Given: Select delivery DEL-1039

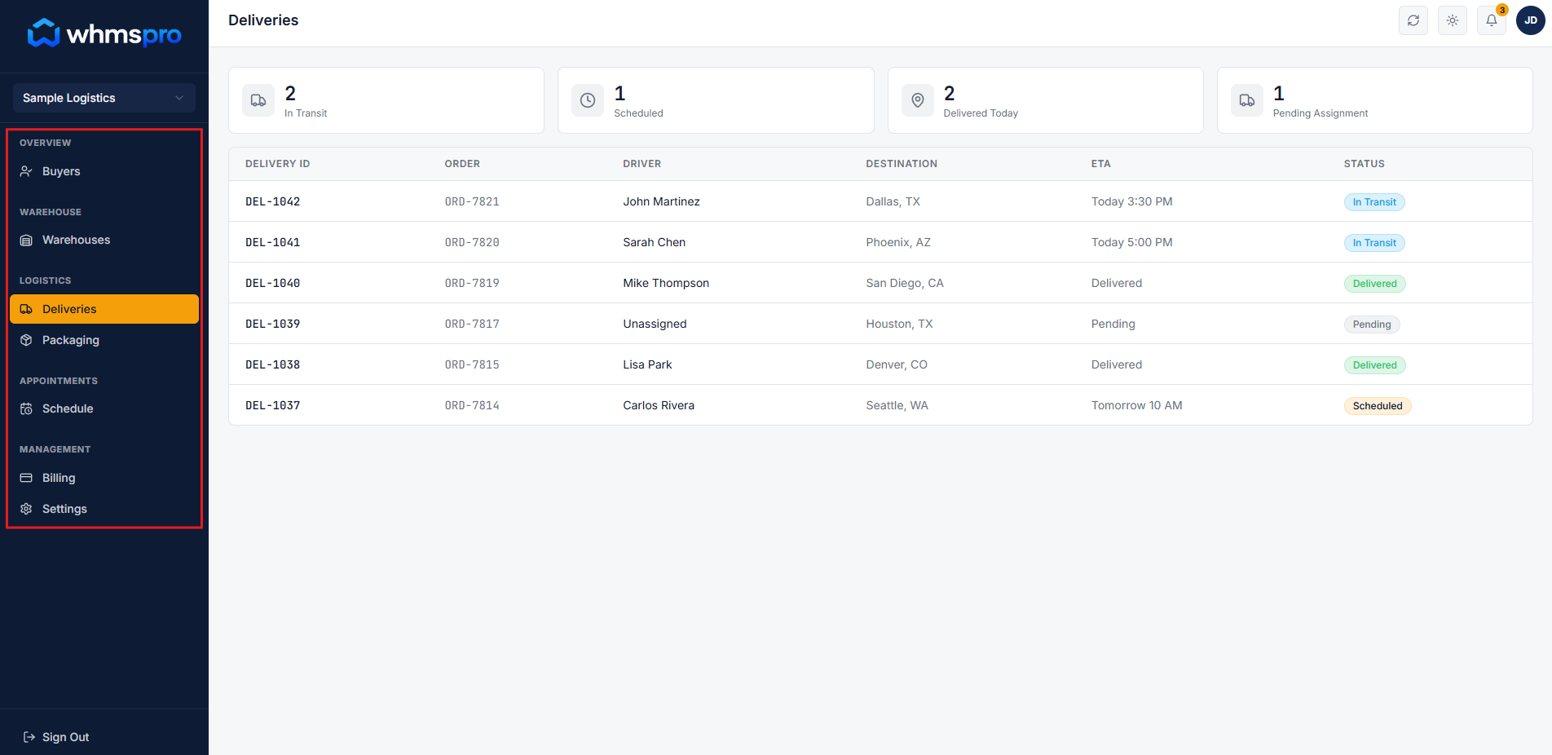Looking at the screenshot, I should pyautogui.click(x=272, y=324).
